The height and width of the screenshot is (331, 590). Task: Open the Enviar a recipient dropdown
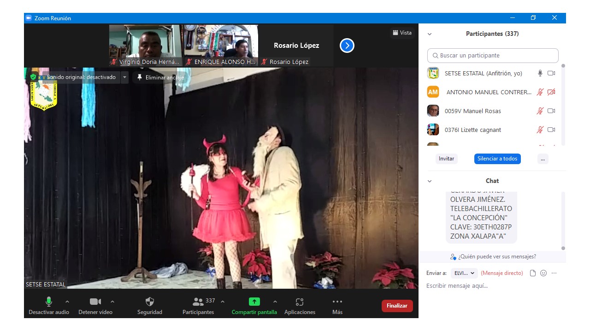click(x=464, y=273)
